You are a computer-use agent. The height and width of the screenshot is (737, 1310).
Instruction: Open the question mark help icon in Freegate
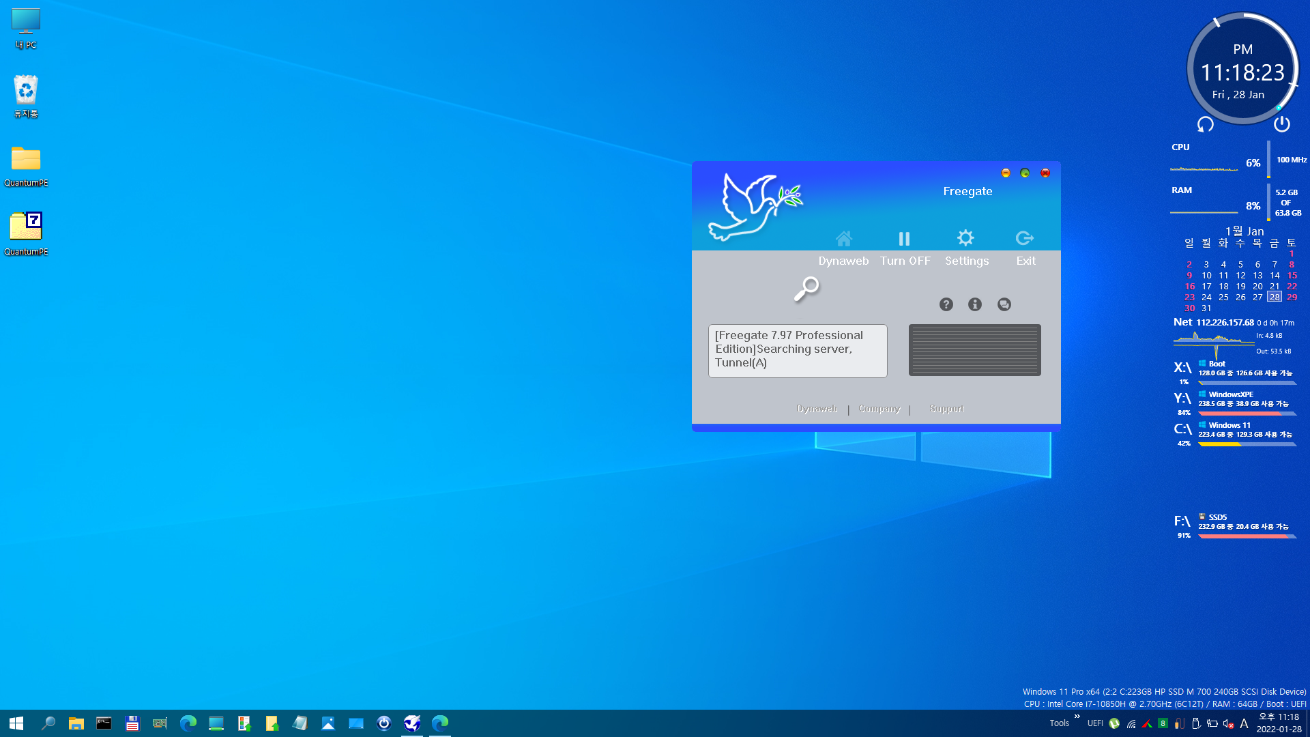click(946, 304)
